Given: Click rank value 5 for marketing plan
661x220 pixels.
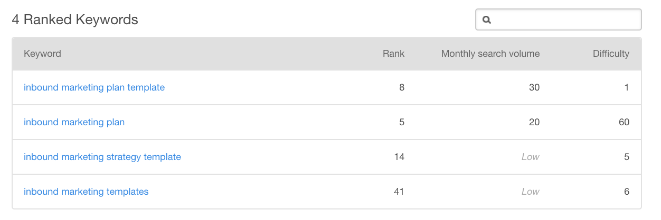Looking at the screenshot, I should (402, 122).
